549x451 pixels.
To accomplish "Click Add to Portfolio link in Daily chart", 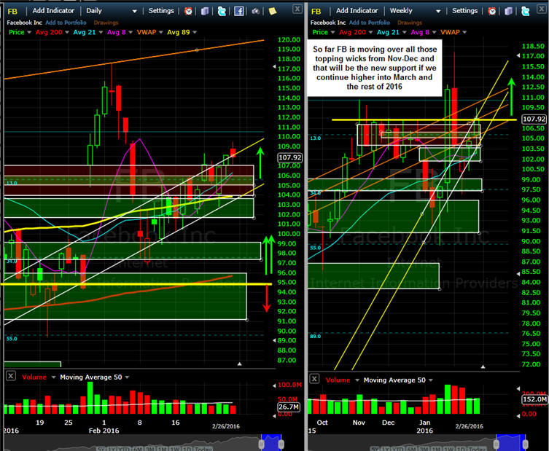I will point(66,23).
